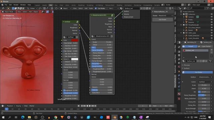Toggle the ThreePointLight exclude checkbox
214x120 pixels.
tap(184, 25)
